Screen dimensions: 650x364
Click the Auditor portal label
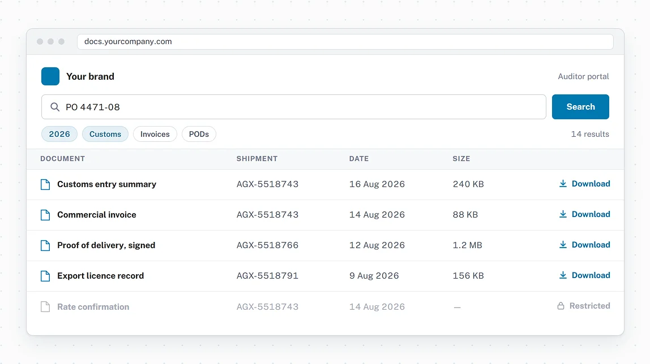pos(583,76)
